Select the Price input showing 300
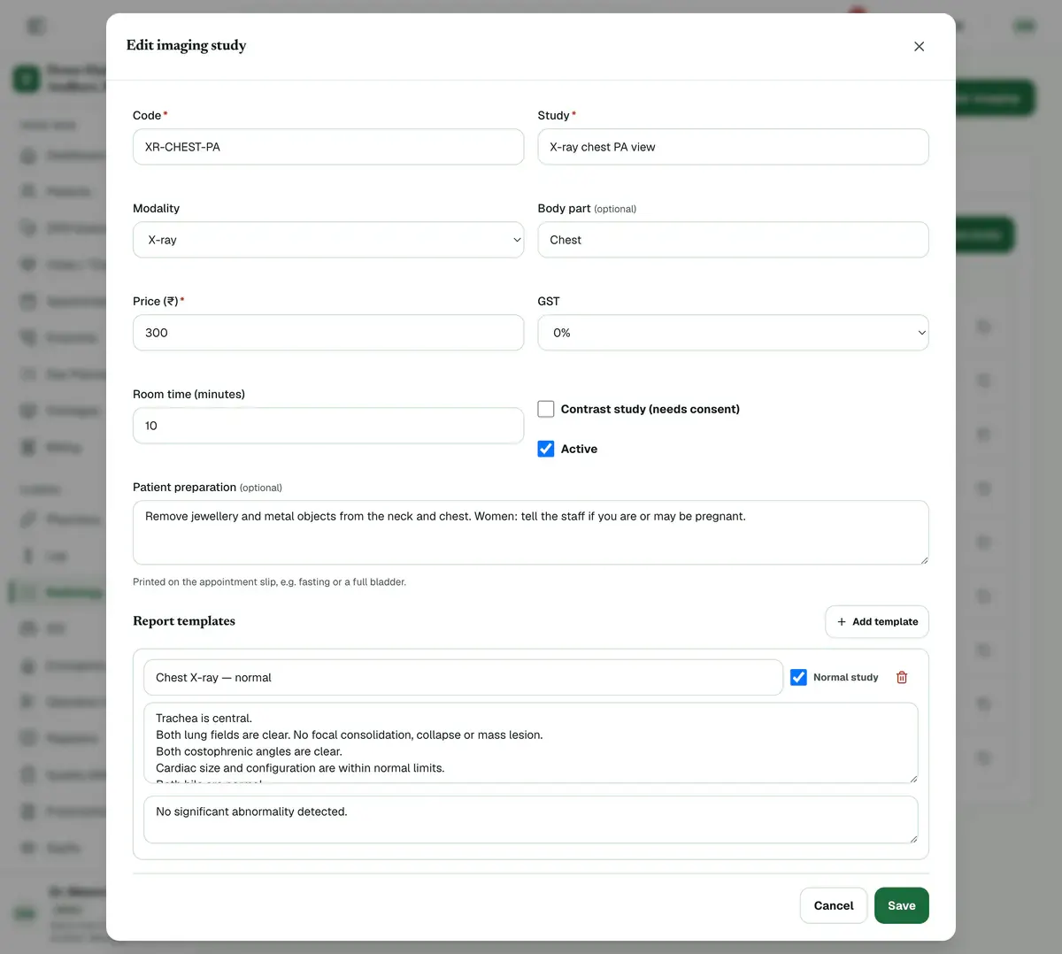The image size is (1062, 954). pyautogui.click(x=328, y=333)
